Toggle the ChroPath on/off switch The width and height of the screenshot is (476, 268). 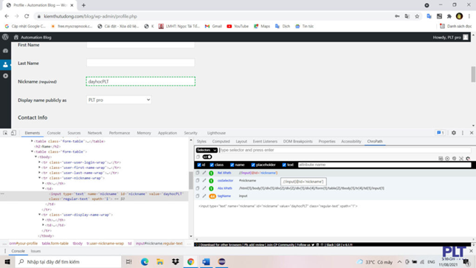pos(207,157)
